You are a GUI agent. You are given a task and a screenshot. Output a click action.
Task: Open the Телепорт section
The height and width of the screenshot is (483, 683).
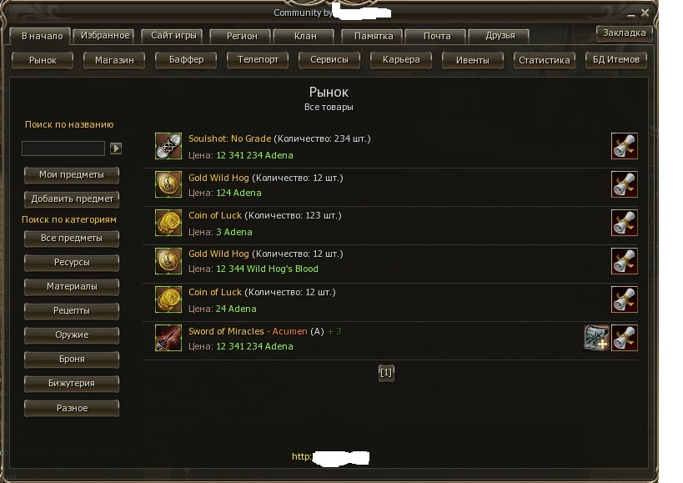258,60
